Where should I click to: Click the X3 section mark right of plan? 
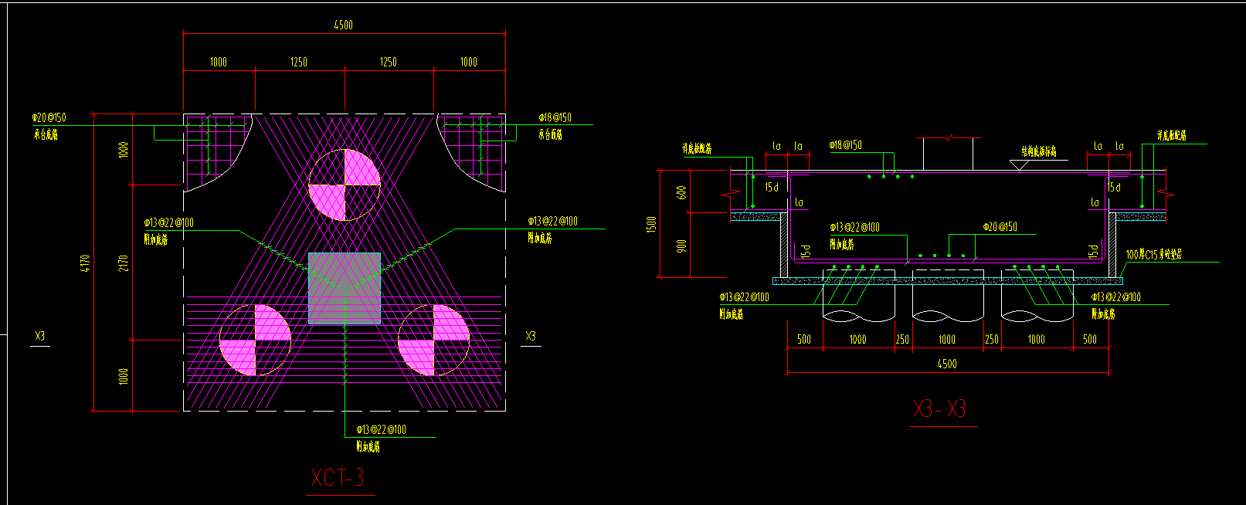coord(531,336)
